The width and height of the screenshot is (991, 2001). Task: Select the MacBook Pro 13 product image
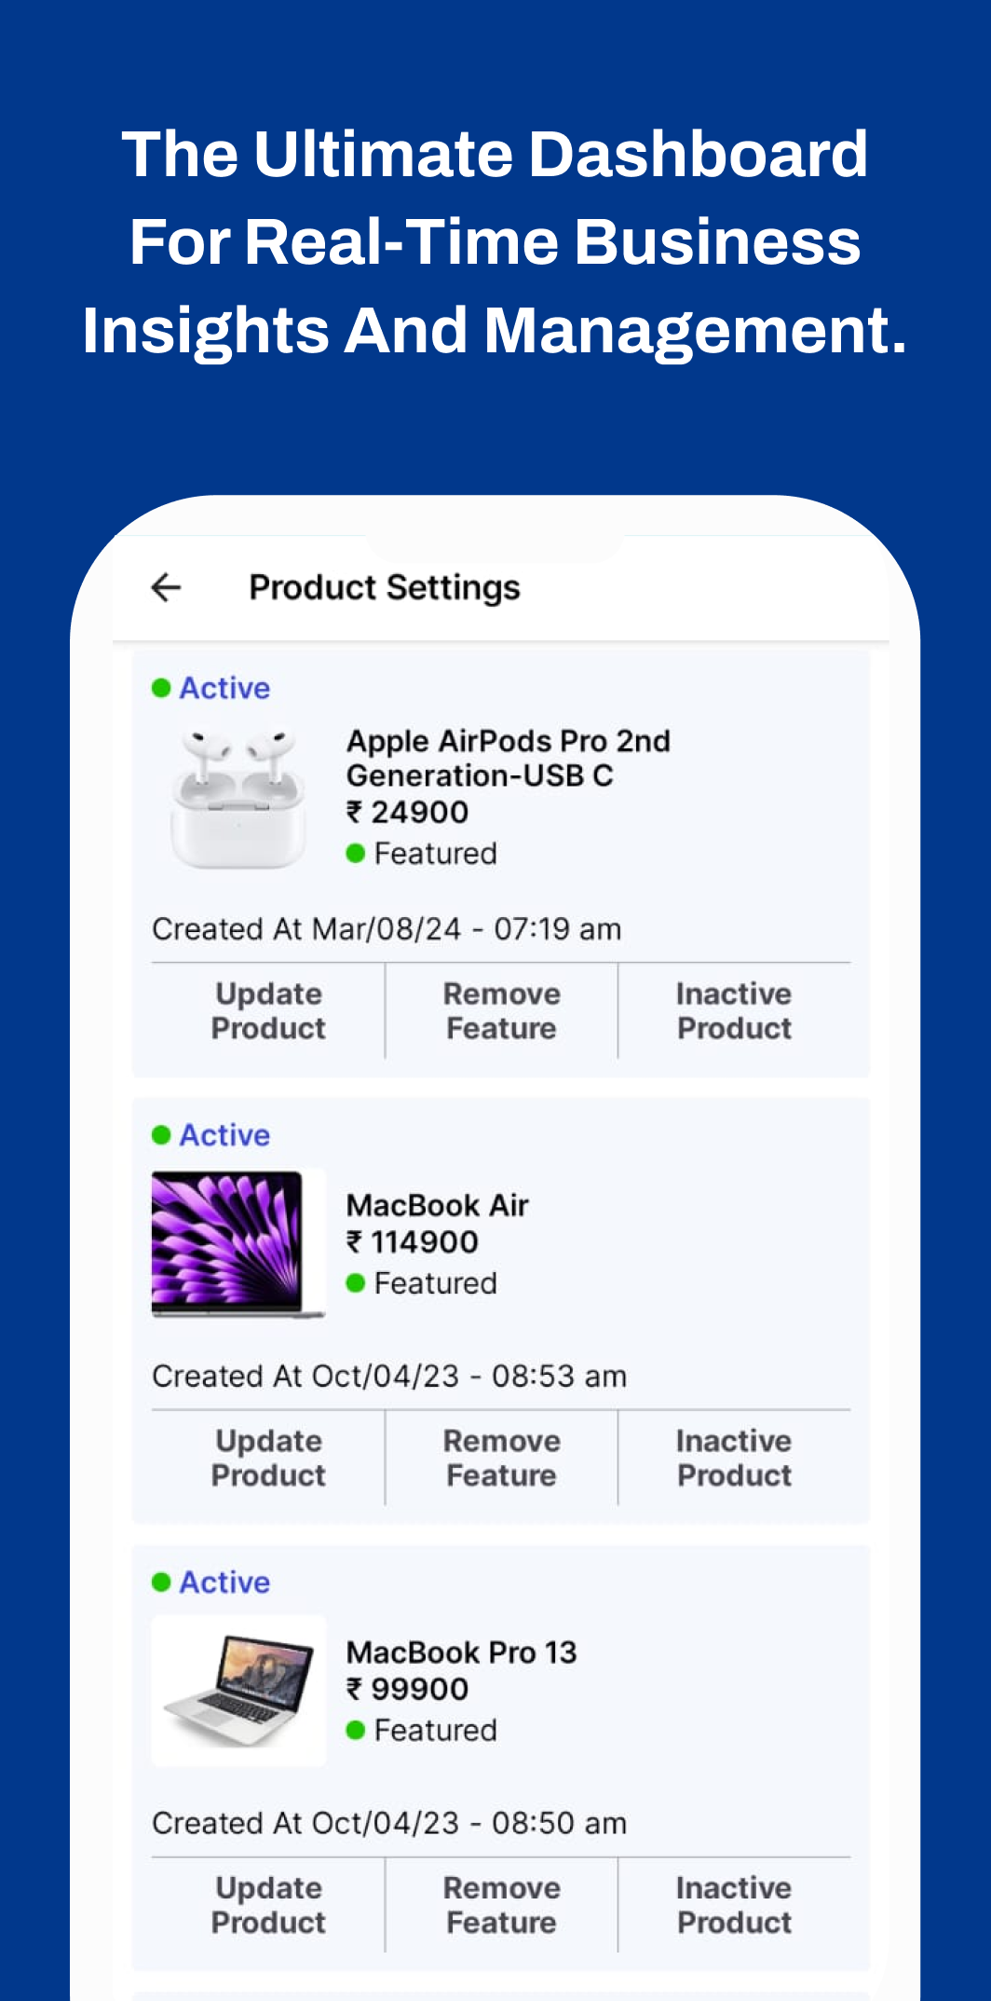(x=237, y=1689)
